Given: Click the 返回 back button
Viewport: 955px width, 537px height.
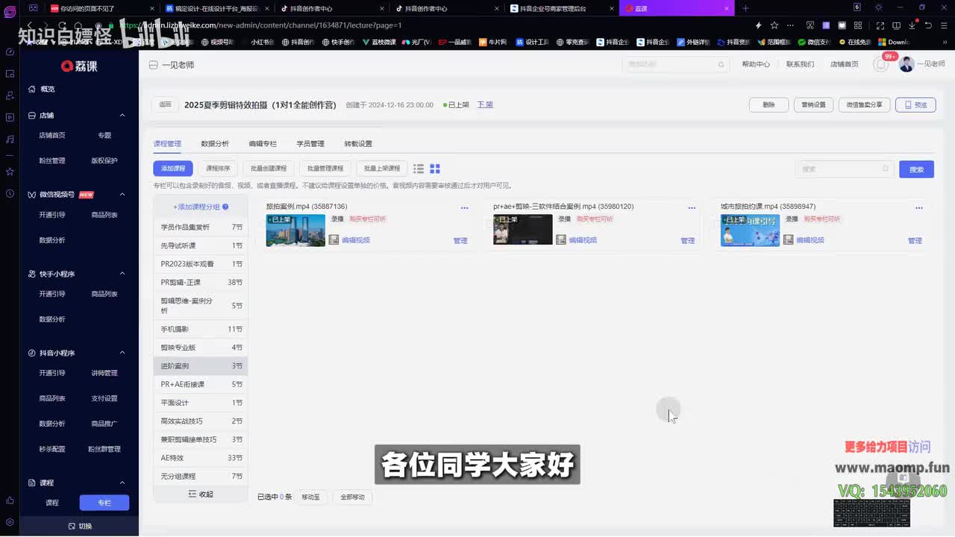Looking at the screenshot, I should coord(165,104).
